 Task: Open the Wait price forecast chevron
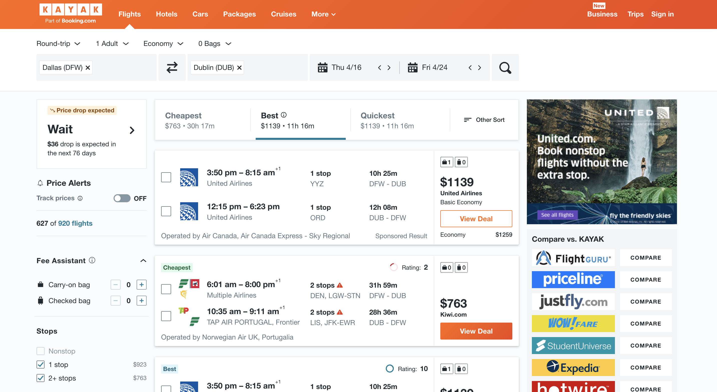[132, 130]
